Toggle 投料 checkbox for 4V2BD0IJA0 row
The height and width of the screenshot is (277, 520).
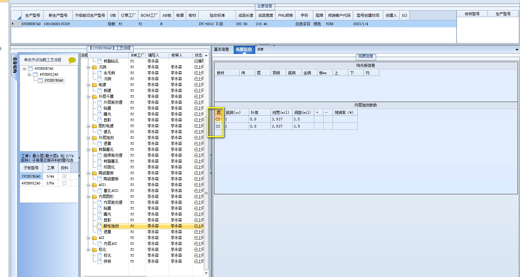(64, 183)
